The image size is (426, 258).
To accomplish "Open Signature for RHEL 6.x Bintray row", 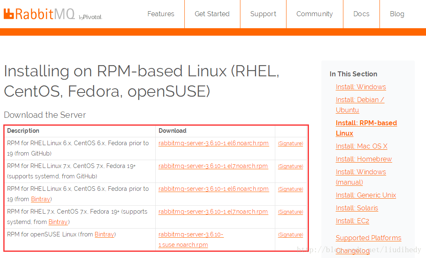I will coord(290,189).
